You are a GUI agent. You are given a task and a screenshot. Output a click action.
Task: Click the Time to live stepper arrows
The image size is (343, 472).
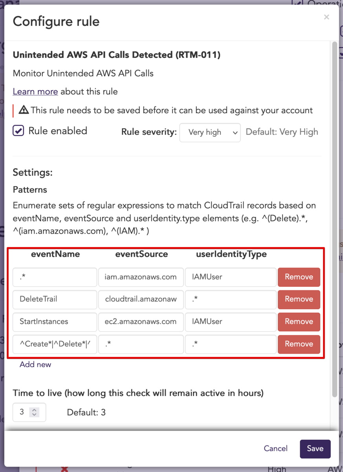pos(35,412)
